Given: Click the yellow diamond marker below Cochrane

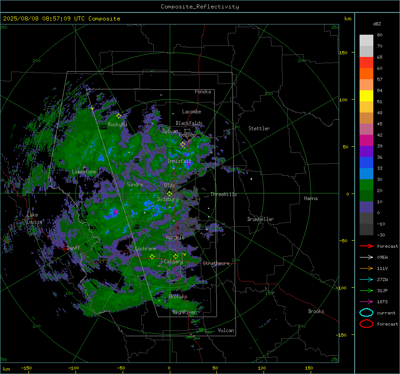Looking at the screenshot, I should 152,257.
